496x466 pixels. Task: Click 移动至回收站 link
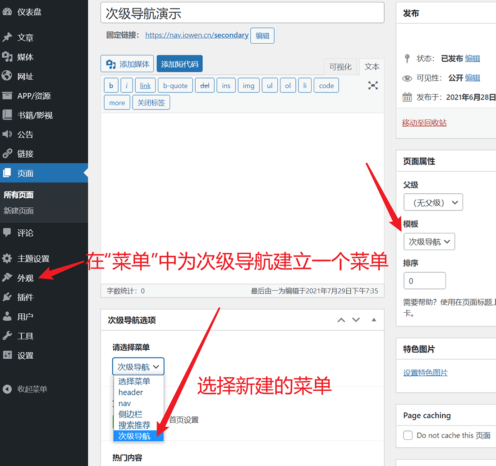(x=424, y=123)
